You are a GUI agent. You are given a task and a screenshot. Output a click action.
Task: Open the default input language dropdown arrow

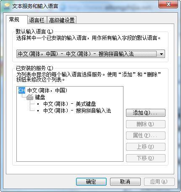tap(161, 54)
